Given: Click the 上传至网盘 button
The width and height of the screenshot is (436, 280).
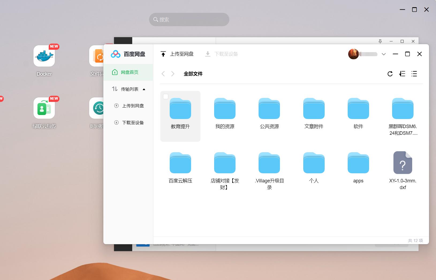Looking at the screenshot, I should (182, 54).
